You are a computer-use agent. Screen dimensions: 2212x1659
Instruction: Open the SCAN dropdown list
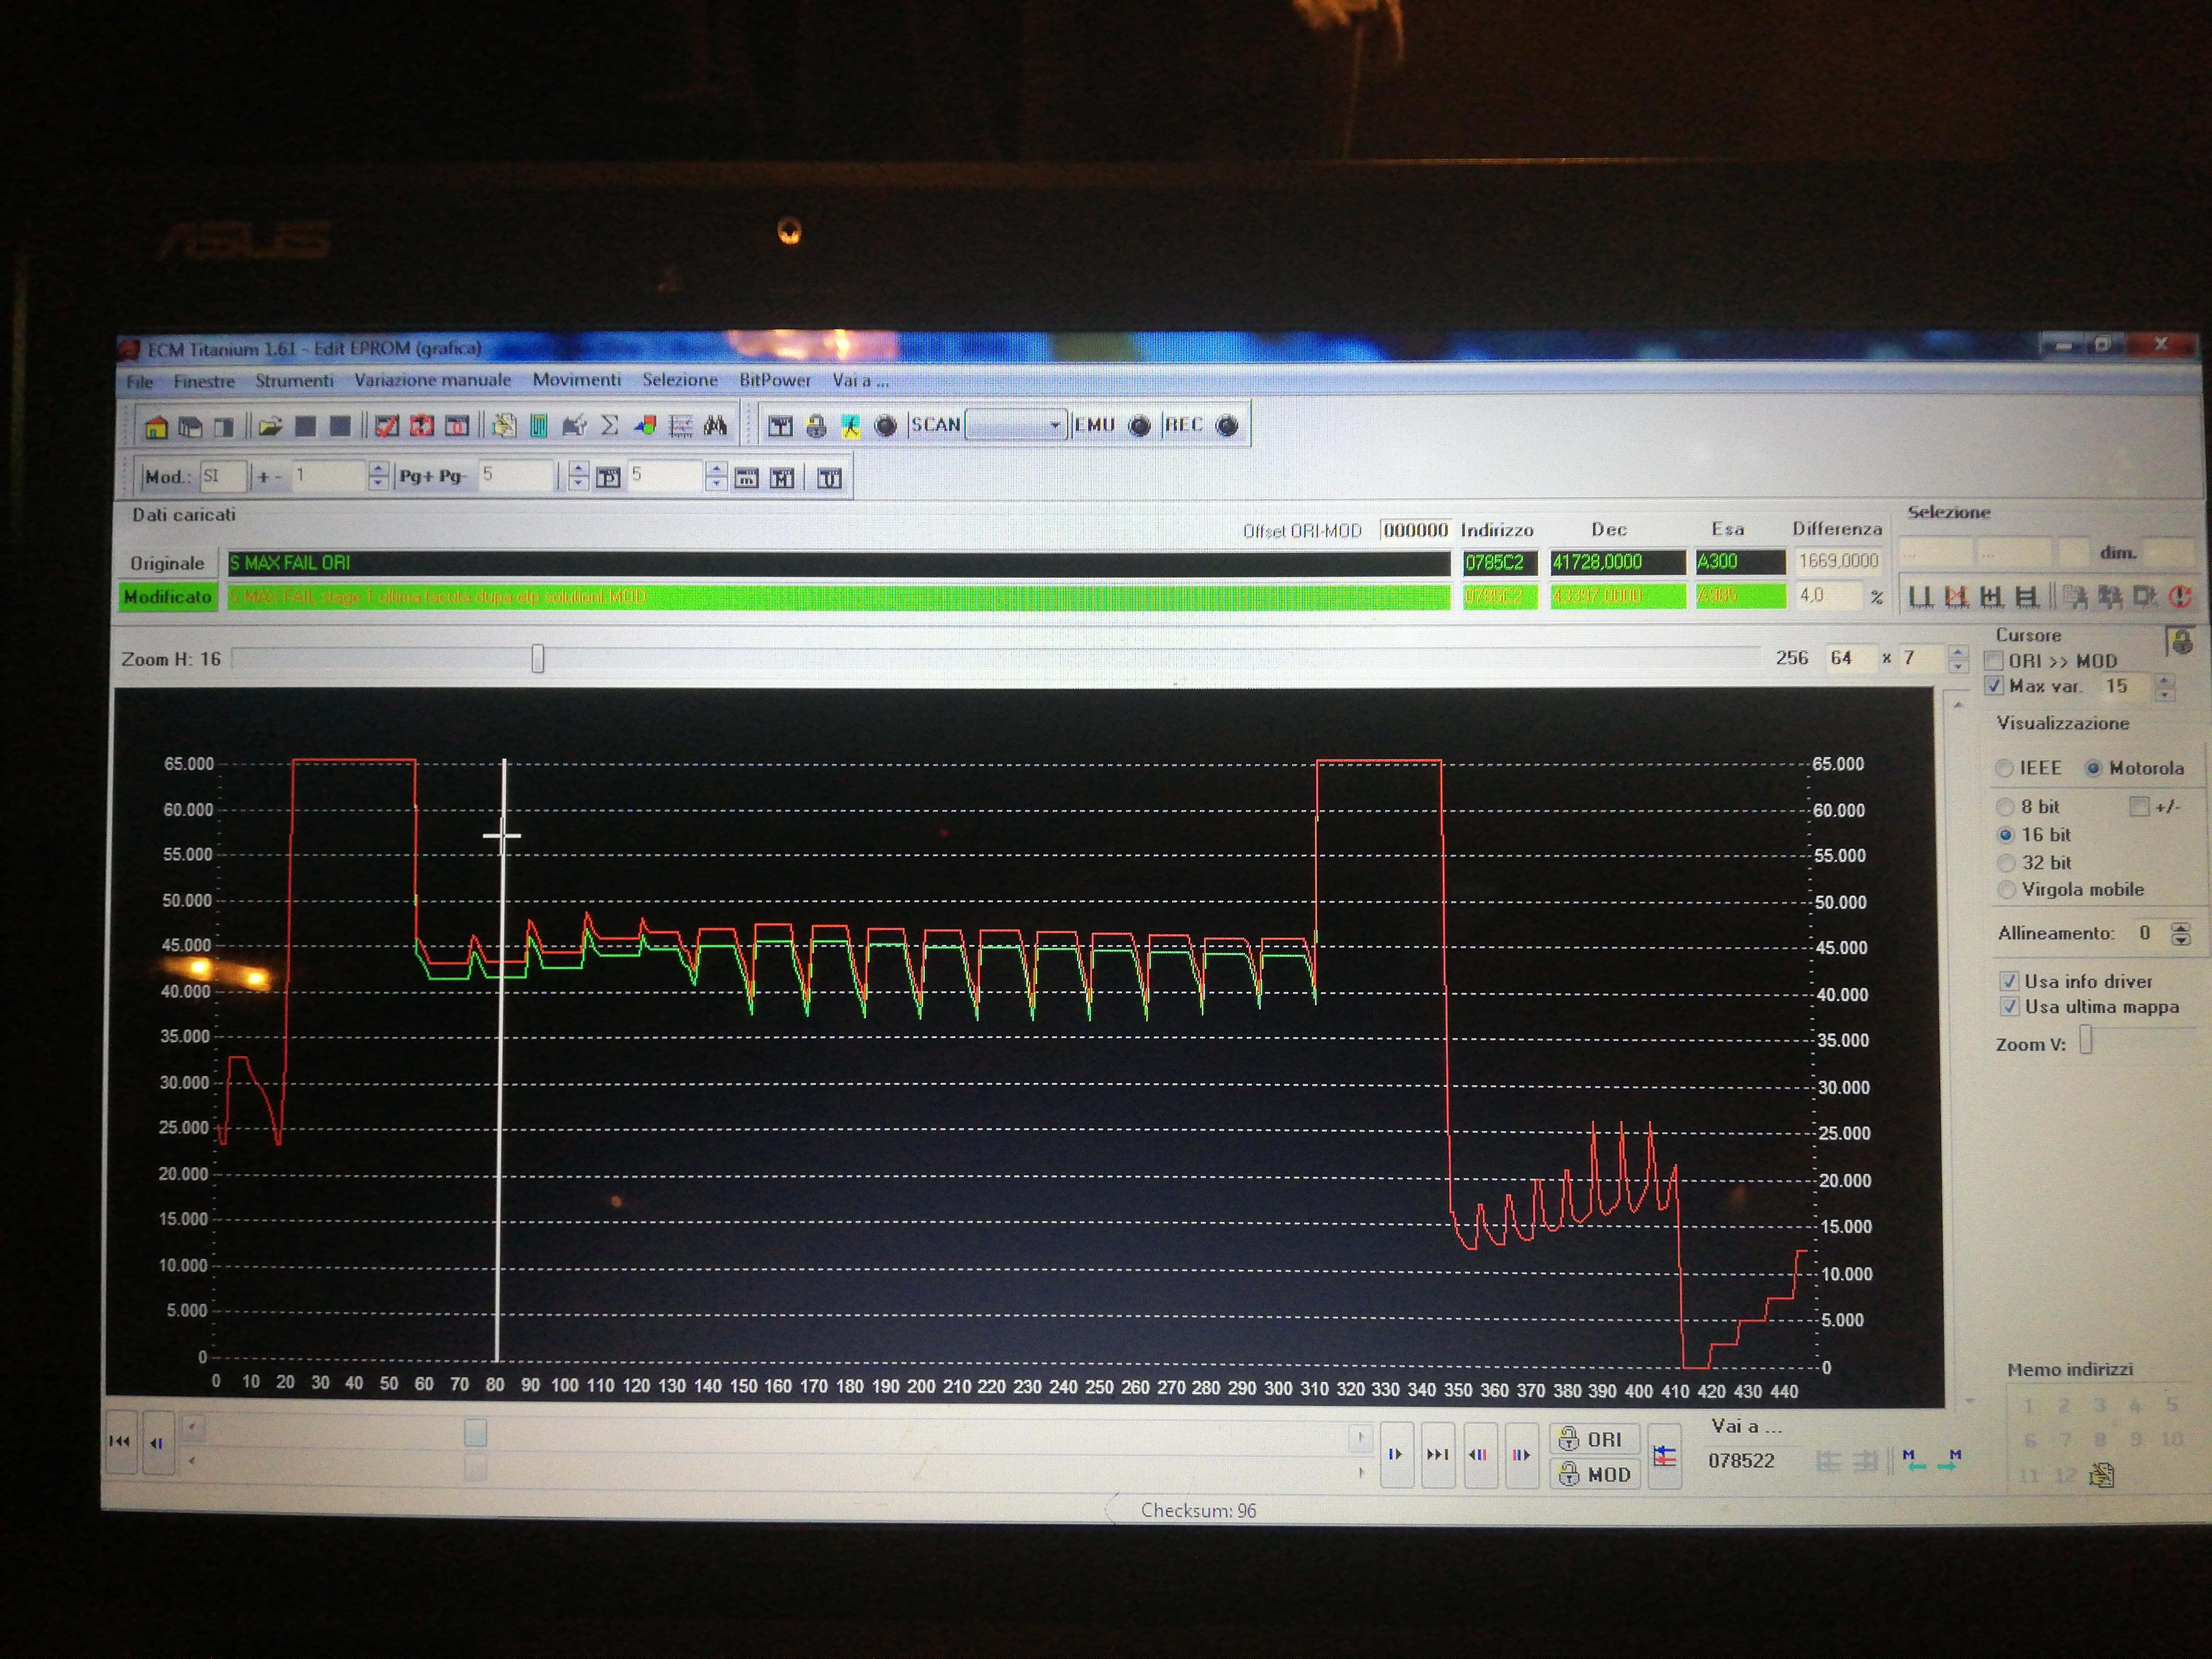click(x=1054, y=425)
